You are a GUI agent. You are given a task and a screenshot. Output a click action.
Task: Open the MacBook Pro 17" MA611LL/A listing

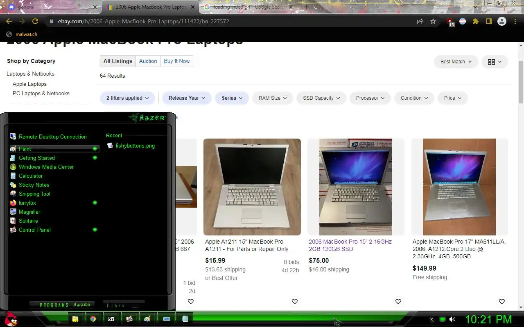pyautogui.click(x=459, y=249)
